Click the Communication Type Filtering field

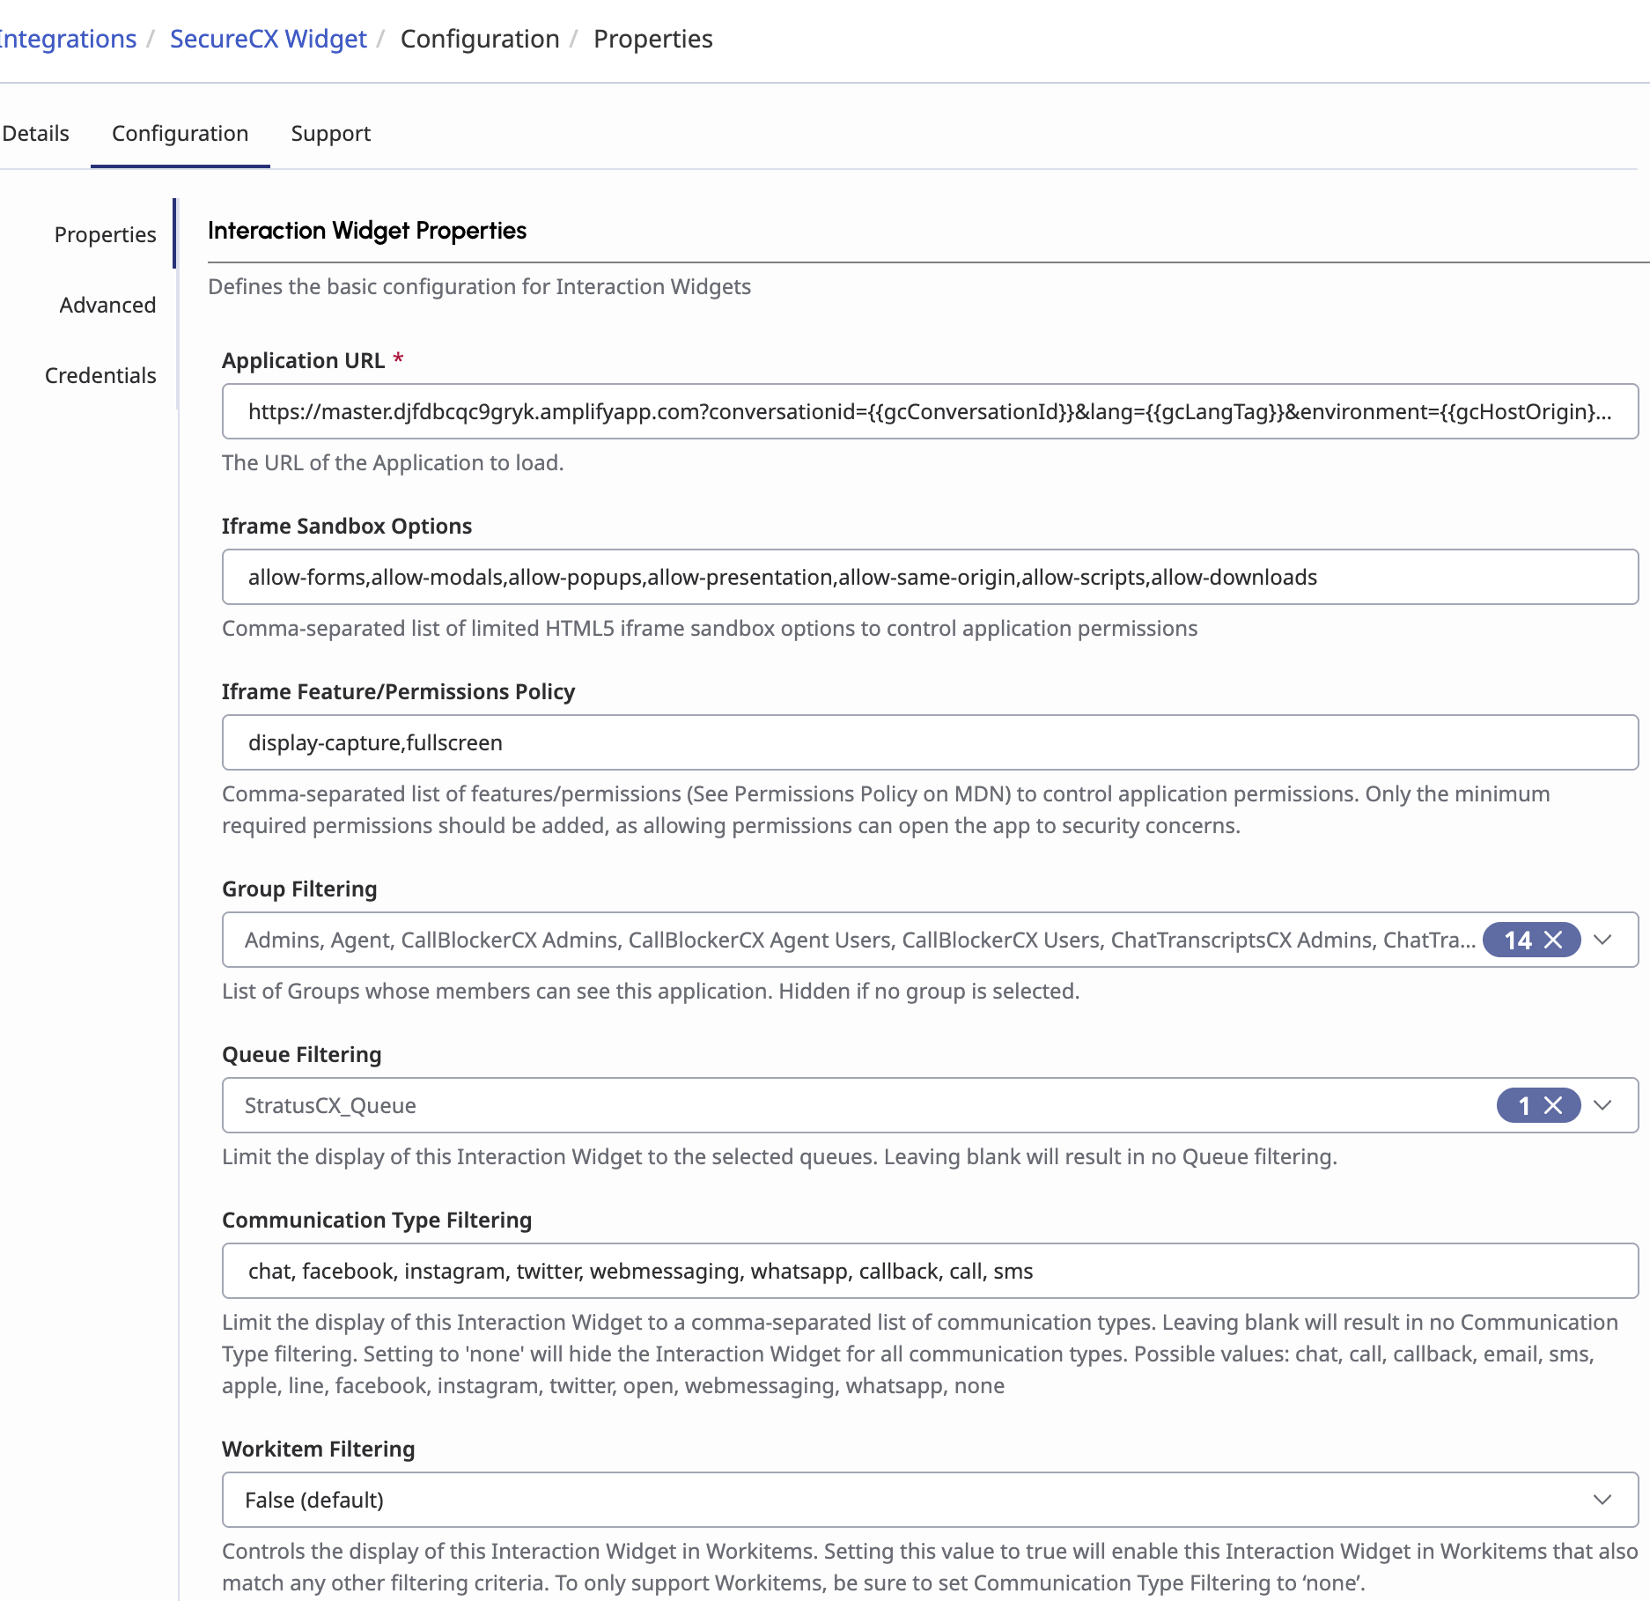click(x=929, y=1271)
